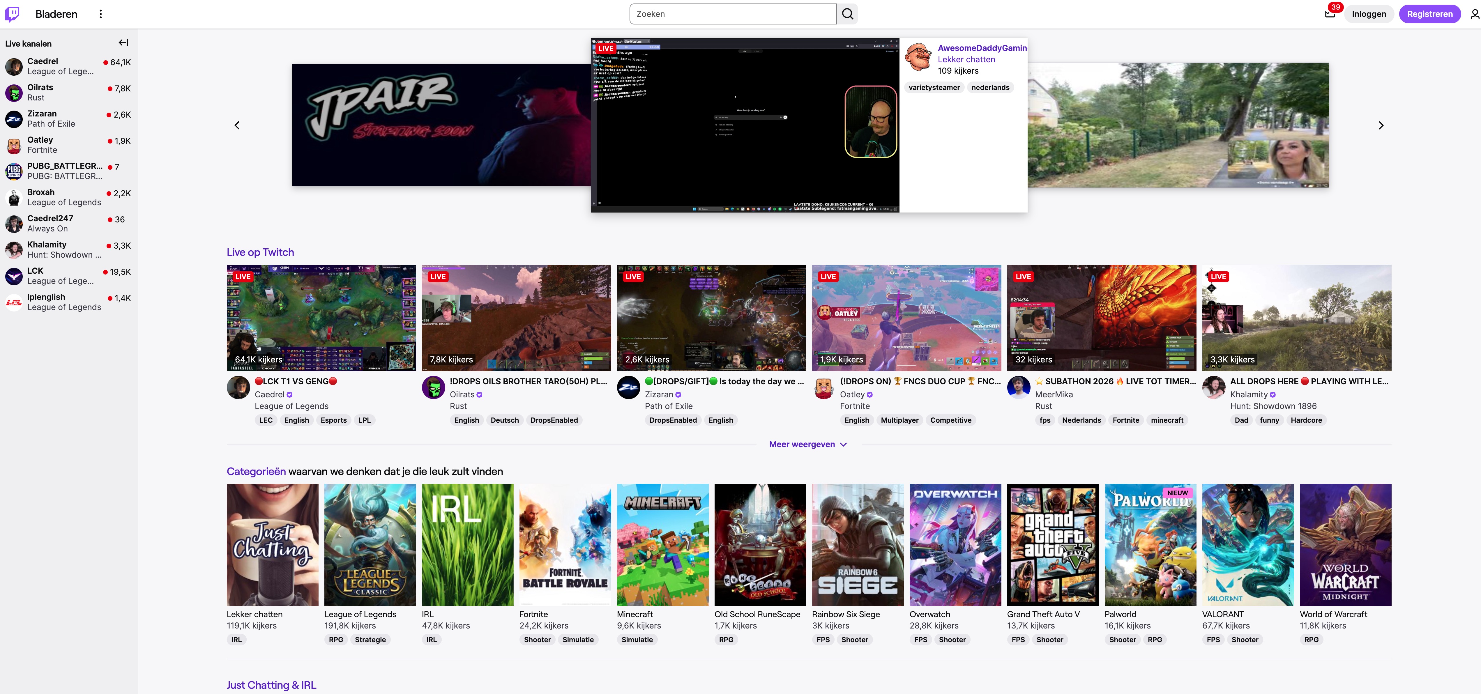Click MeerMika avatar under Subathon stream

coord(1019,387)
